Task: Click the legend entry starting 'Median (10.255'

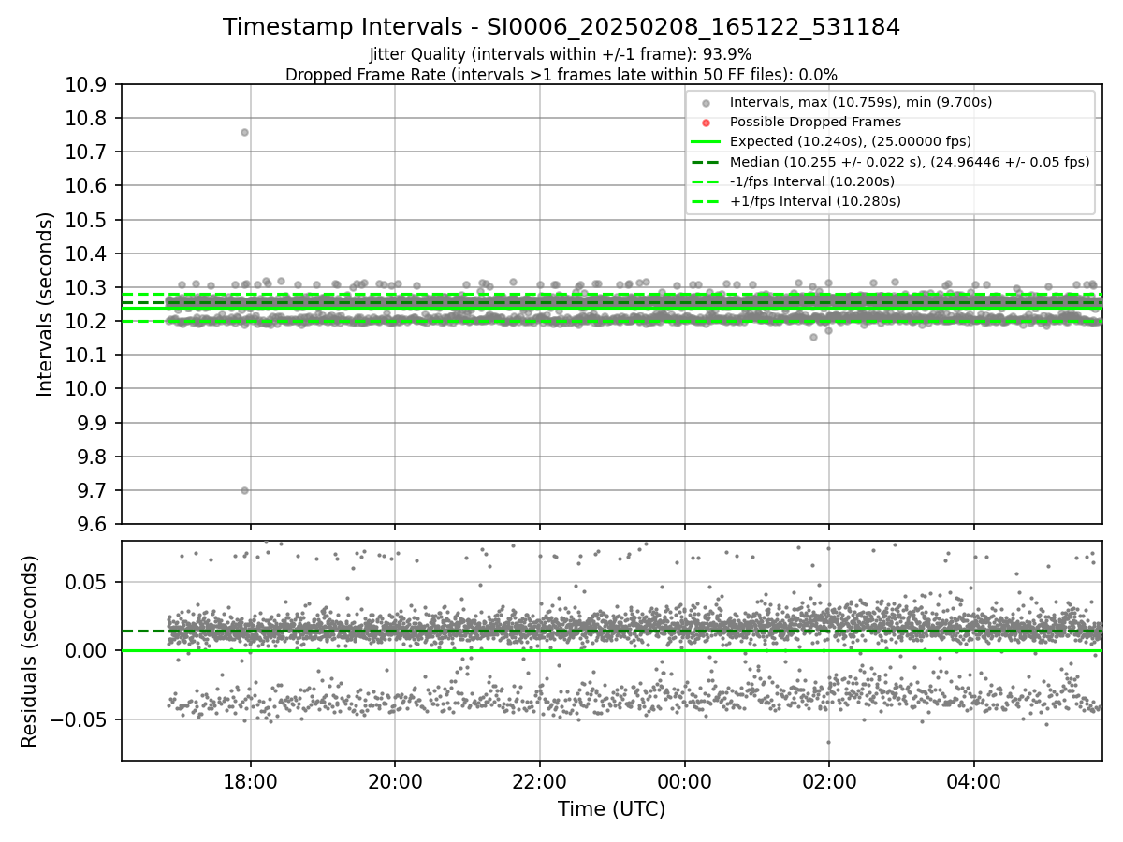Action: click(910, 162)
